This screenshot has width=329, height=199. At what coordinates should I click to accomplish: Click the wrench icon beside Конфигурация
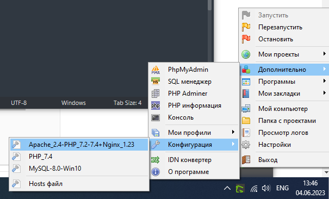coord(156,145)
